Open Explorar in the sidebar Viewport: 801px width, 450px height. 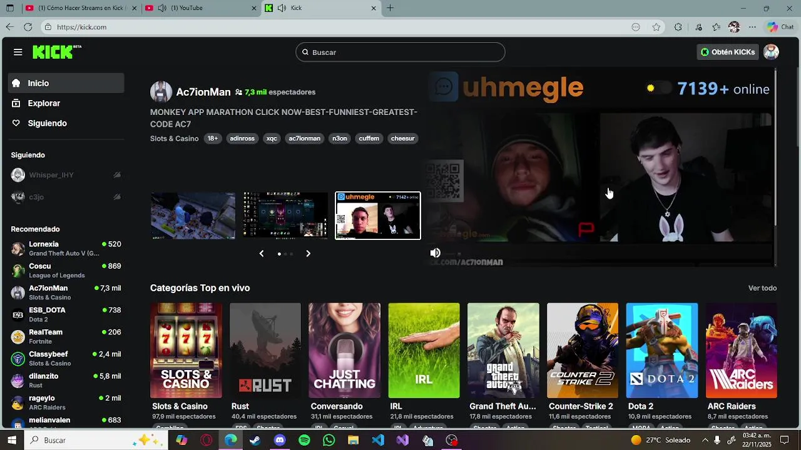(66, 103)
